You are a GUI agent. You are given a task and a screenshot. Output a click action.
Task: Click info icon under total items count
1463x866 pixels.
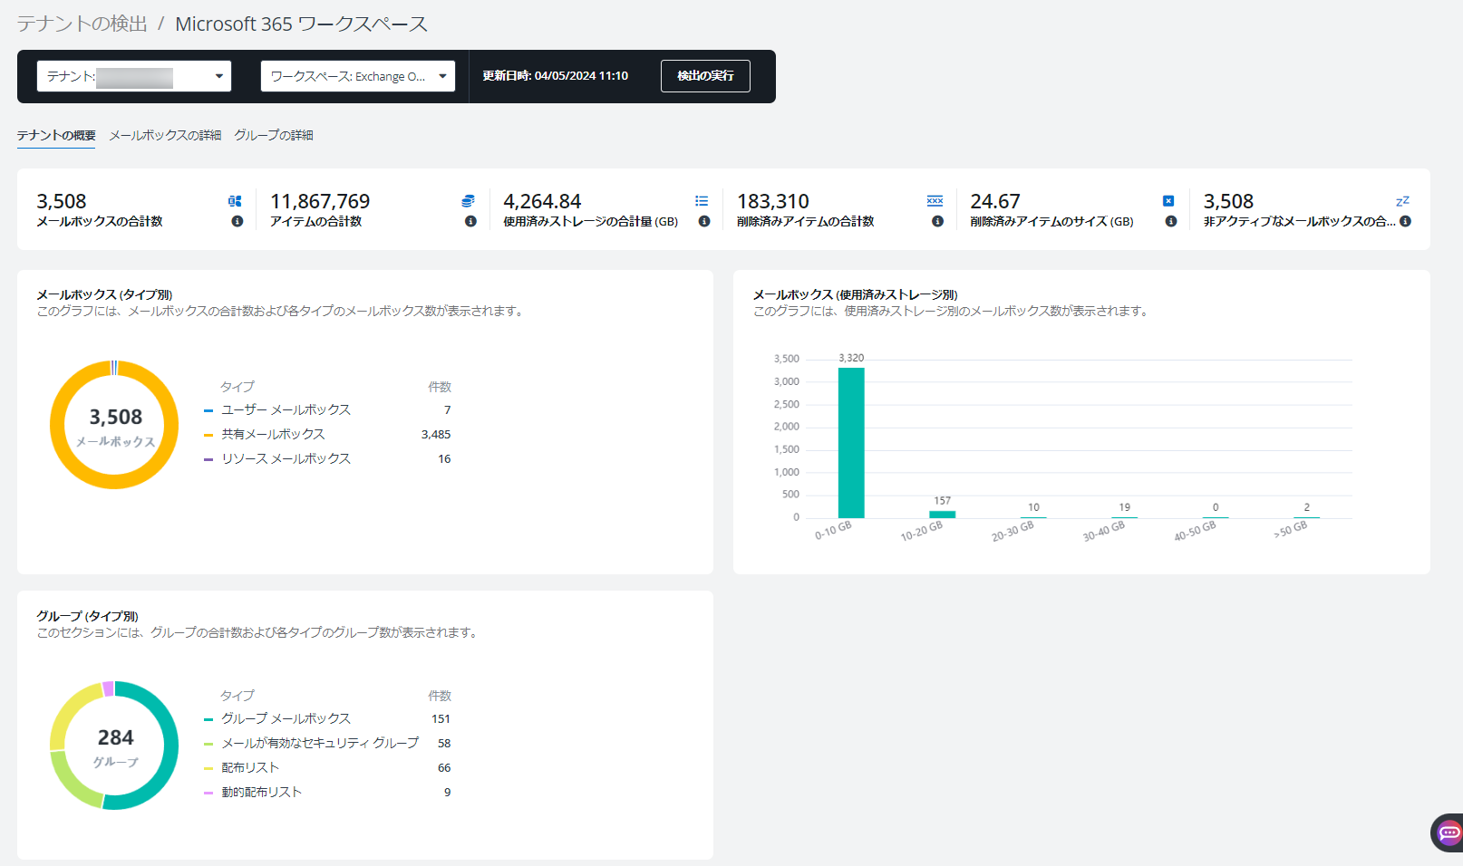[x=470, y=221]
